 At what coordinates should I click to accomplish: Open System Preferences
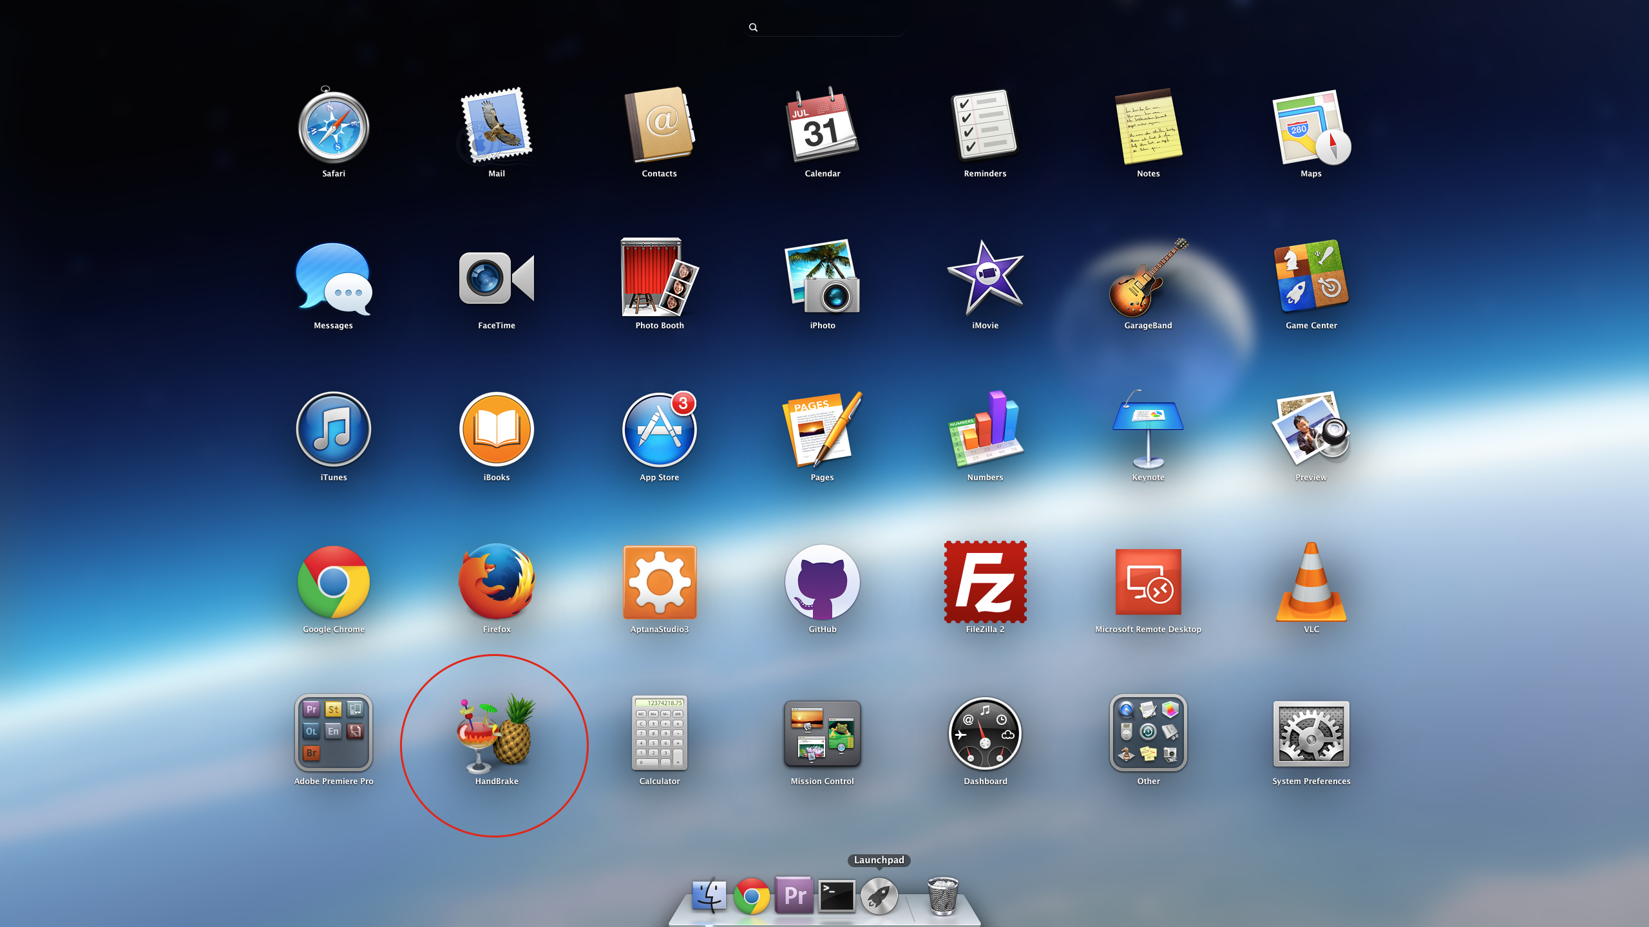pos(1311,734)
